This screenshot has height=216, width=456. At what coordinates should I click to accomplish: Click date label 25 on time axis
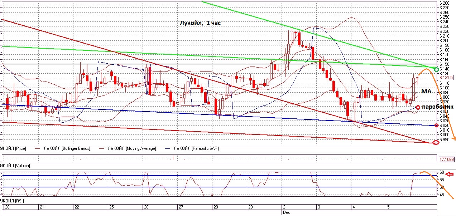point(111,207)
